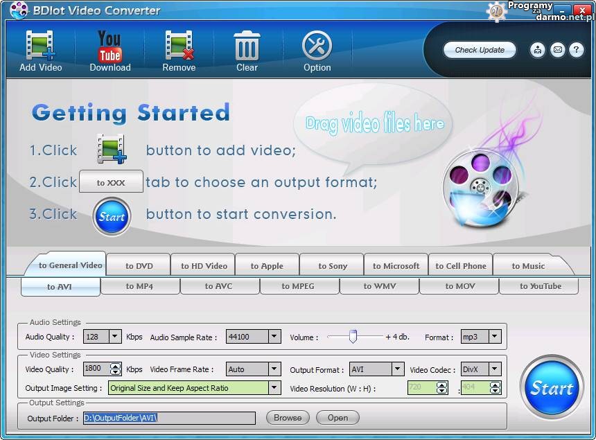Image resolution: width=596 pixels, height=440 pixels.
Task: Click the email icon beside Check Update
Action: (557, 50)
